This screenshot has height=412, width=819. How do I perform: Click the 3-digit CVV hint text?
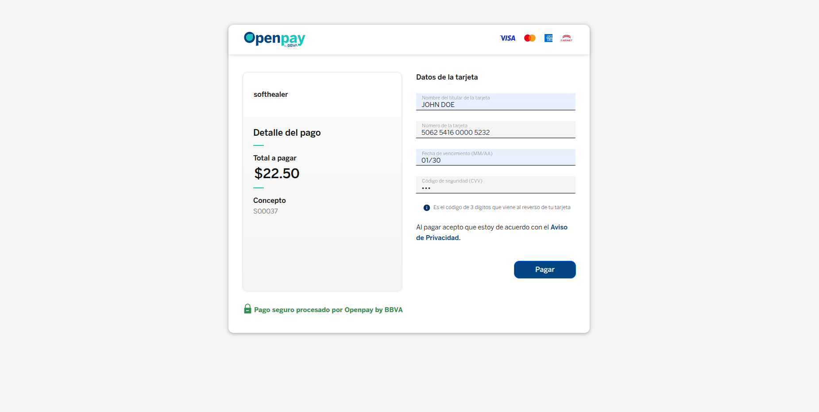[x=502, y=207]
